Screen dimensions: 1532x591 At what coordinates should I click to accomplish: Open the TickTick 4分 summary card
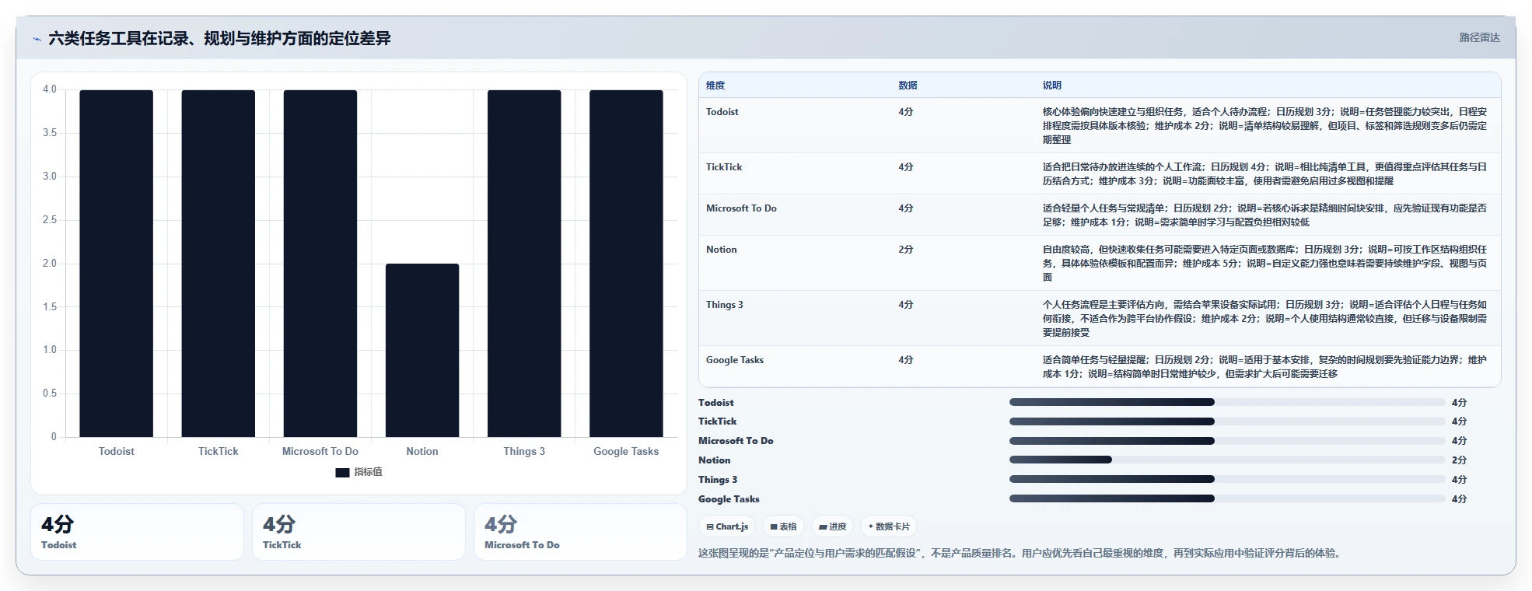pyautogui.click(x=359, y=532)
